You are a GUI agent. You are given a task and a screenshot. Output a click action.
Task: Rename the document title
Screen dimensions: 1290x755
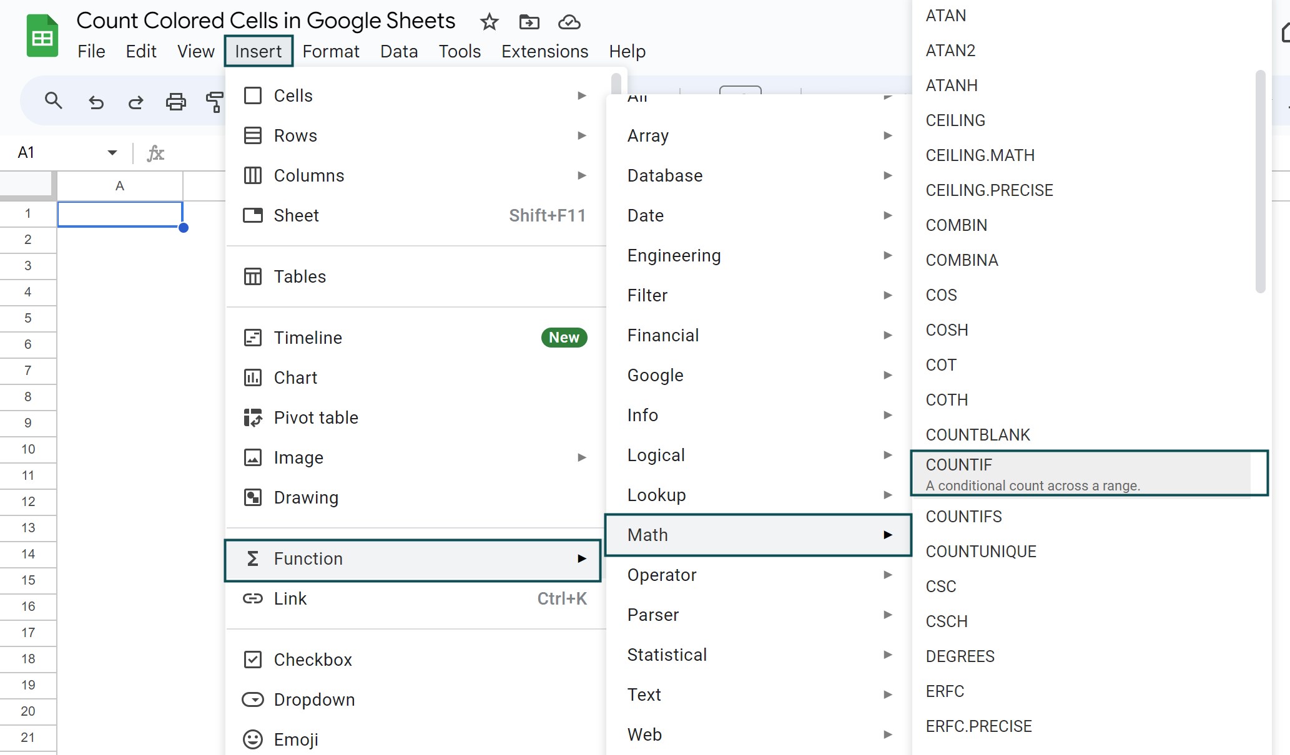pos(265,21)
